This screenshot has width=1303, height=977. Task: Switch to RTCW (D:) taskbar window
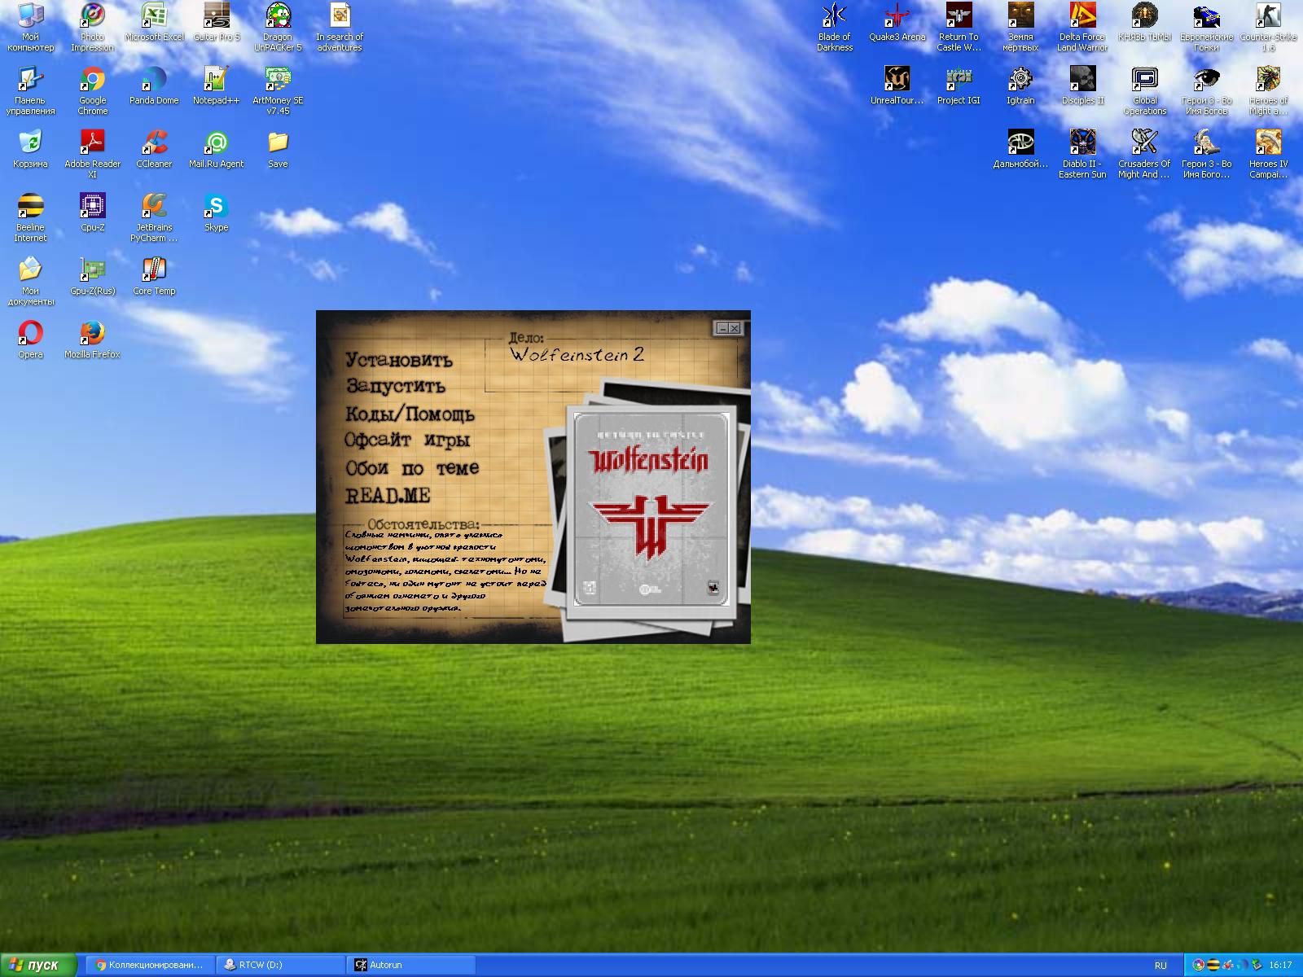coord(280,965)
